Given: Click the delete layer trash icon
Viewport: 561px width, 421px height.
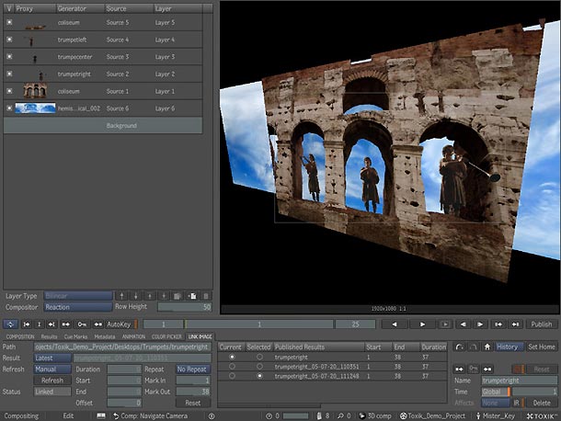Looking at the screenshot, I should (x=206, y=295).
